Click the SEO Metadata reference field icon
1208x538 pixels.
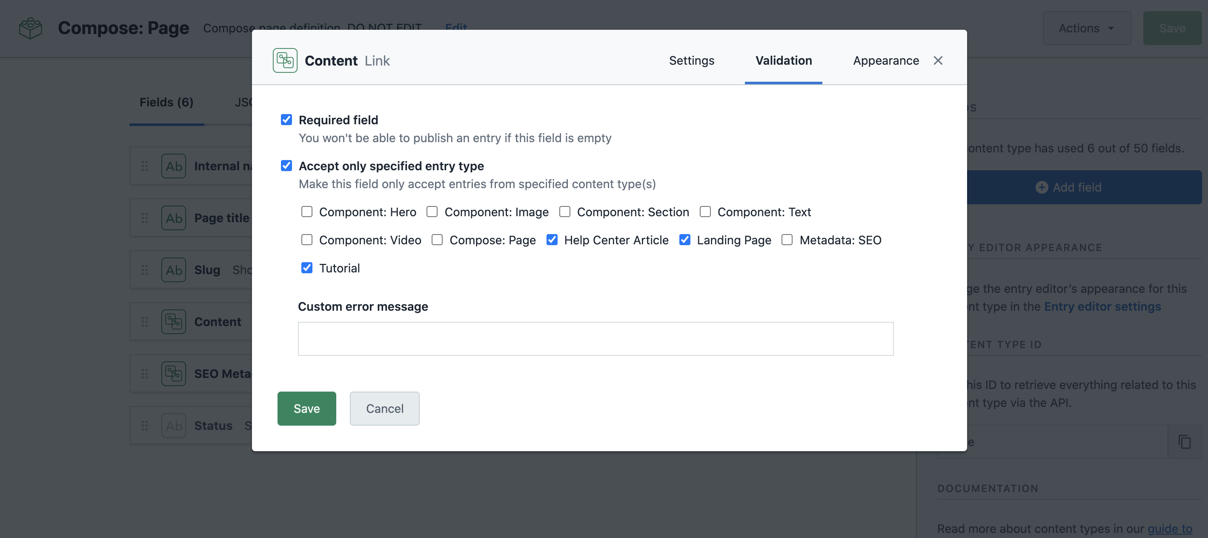(x=174, y=374)
